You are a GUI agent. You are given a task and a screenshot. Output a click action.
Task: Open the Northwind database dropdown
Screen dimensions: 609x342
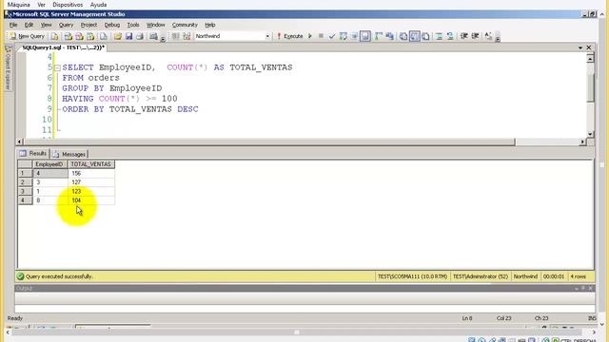(x=267, y=36)
